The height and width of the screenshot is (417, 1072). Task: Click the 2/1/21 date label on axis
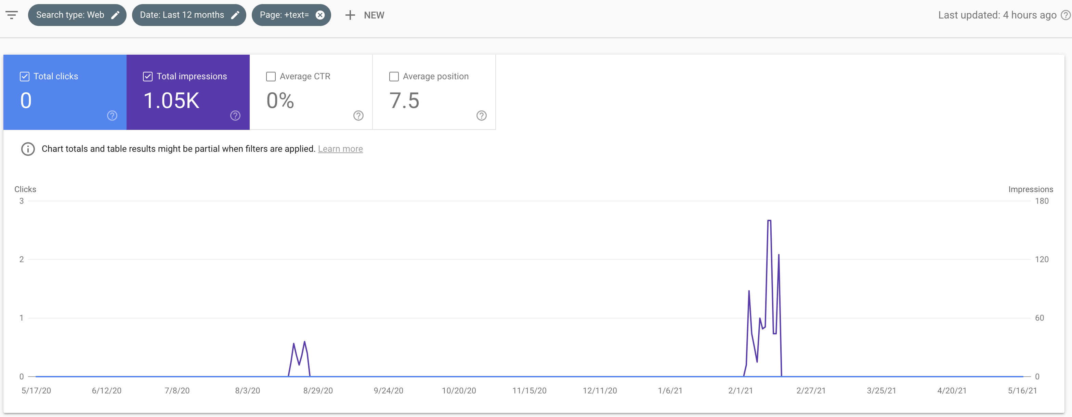740,391
